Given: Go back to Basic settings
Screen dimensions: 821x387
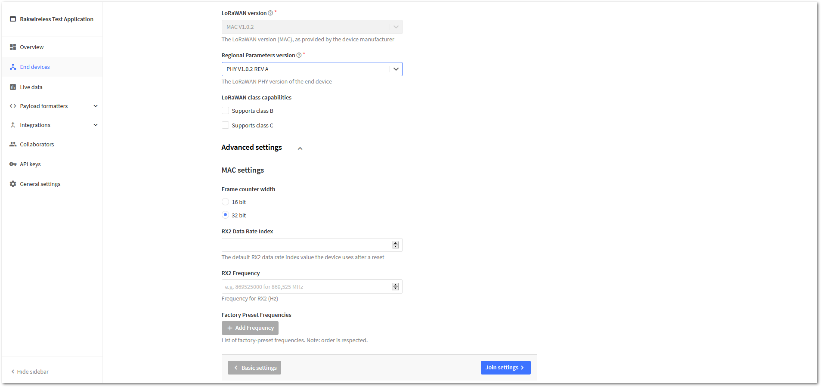Looking at the screenshot, I should tap(254, 368).
